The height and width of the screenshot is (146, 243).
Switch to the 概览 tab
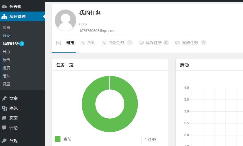point(70,43)
